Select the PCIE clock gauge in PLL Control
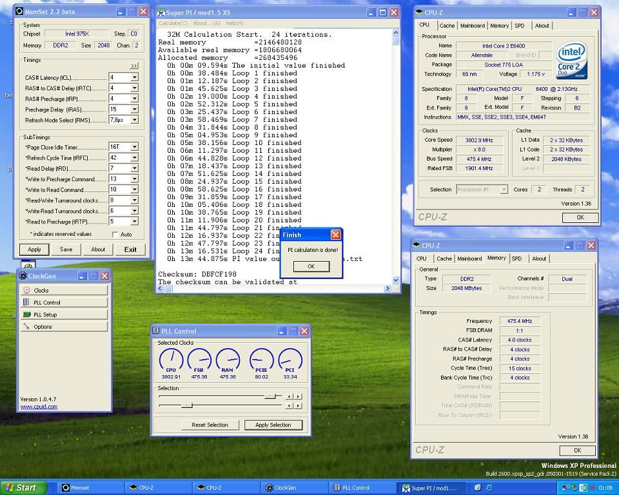The width and height of the screenshot is (619, 495). tap(261, 360)
